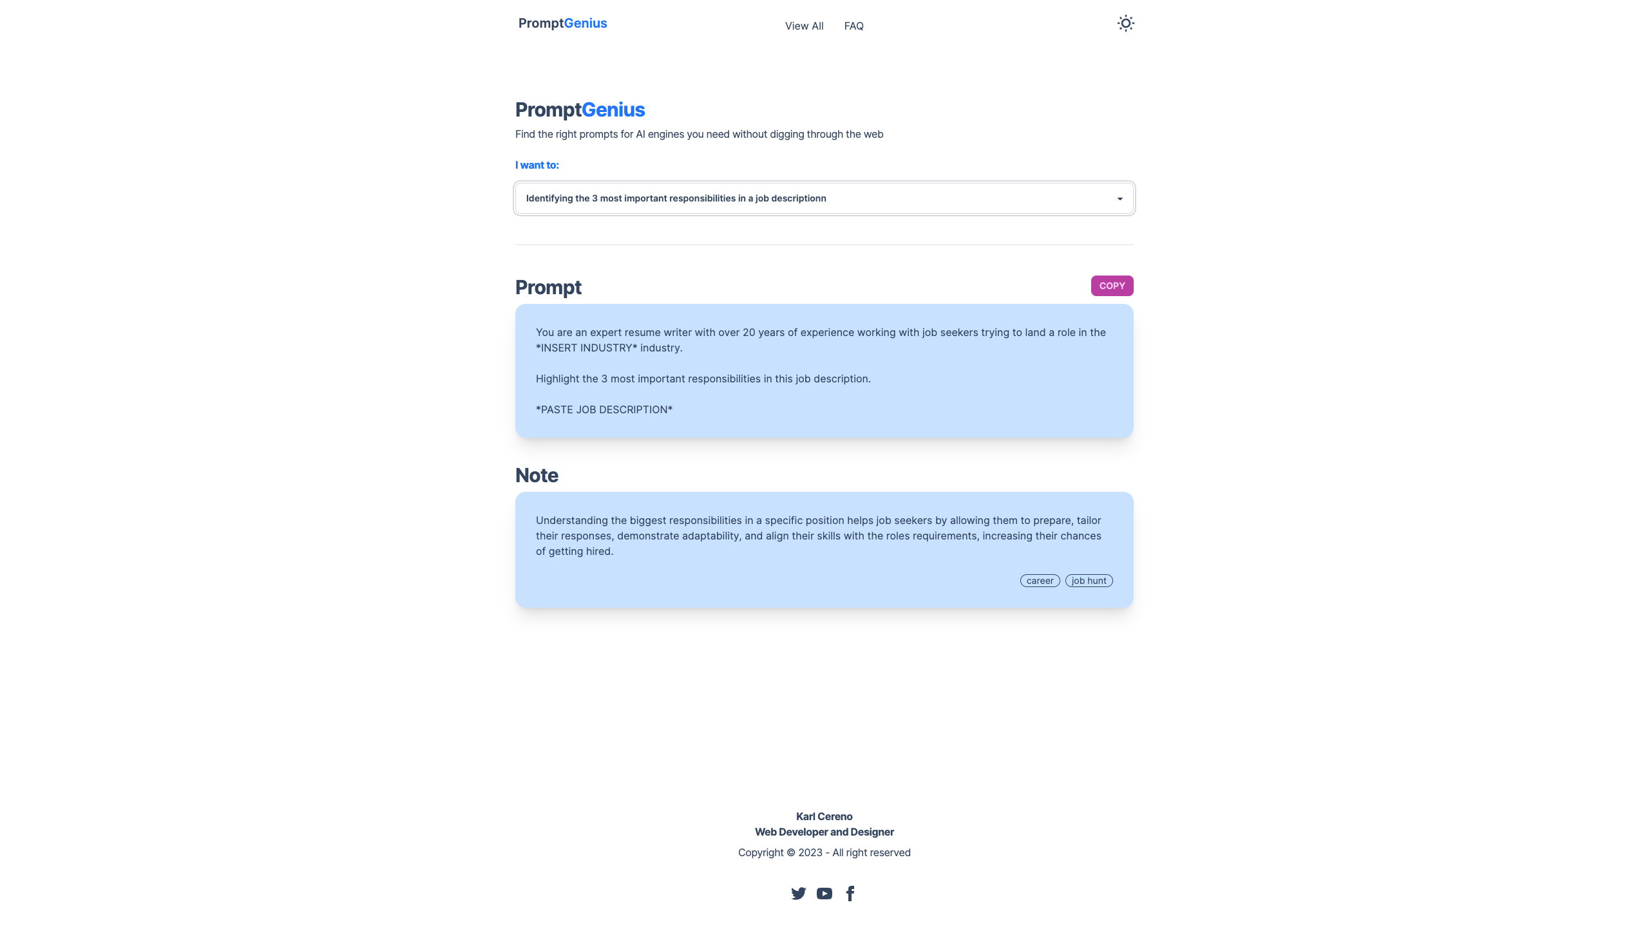
Task: Open the 'I want to' prompt selector
Action: (x=824, y=198)
